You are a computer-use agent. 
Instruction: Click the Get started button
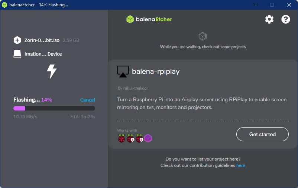[262, 134]
